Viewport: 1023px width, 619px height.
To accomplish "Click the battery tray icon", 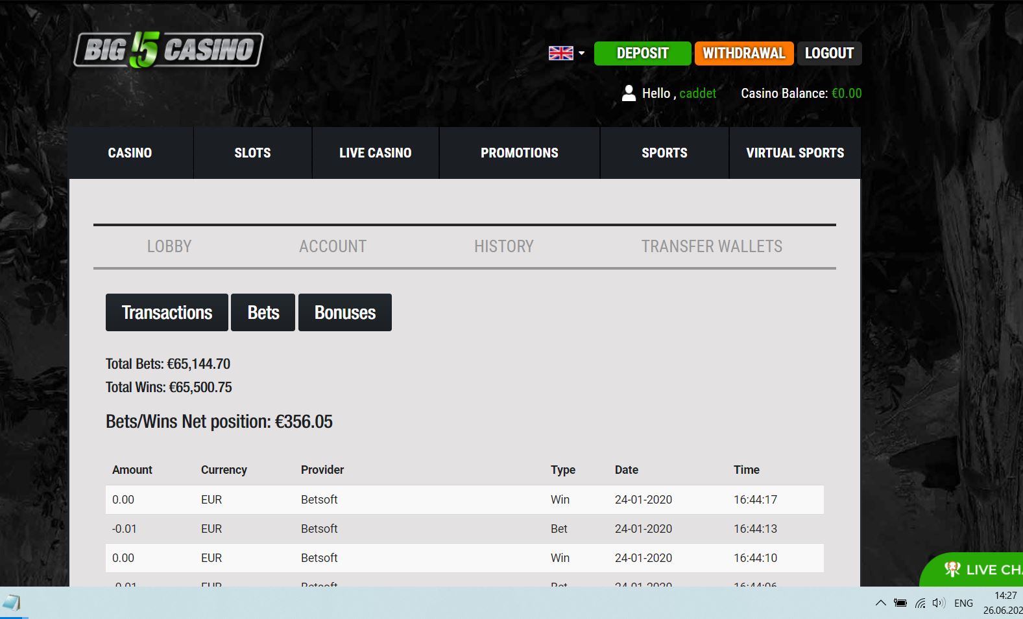I will pyautogui.click(x=900, y=603).
